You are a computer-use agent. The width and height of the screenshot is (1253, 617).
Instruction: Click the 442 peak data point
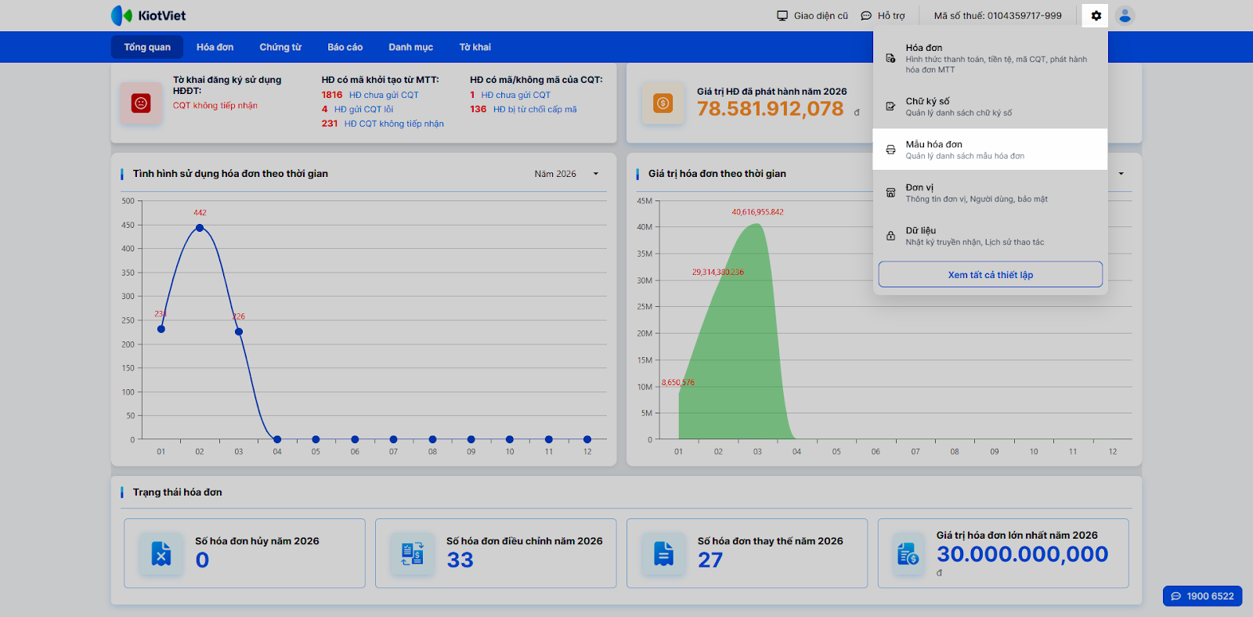pos(200,228)
